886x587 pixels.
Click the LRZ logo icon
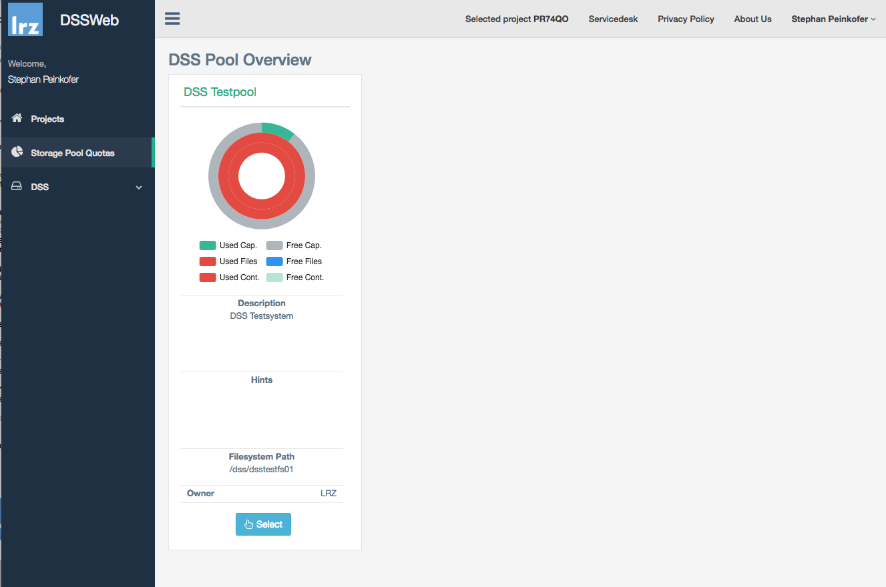click(x=25, y=19)
